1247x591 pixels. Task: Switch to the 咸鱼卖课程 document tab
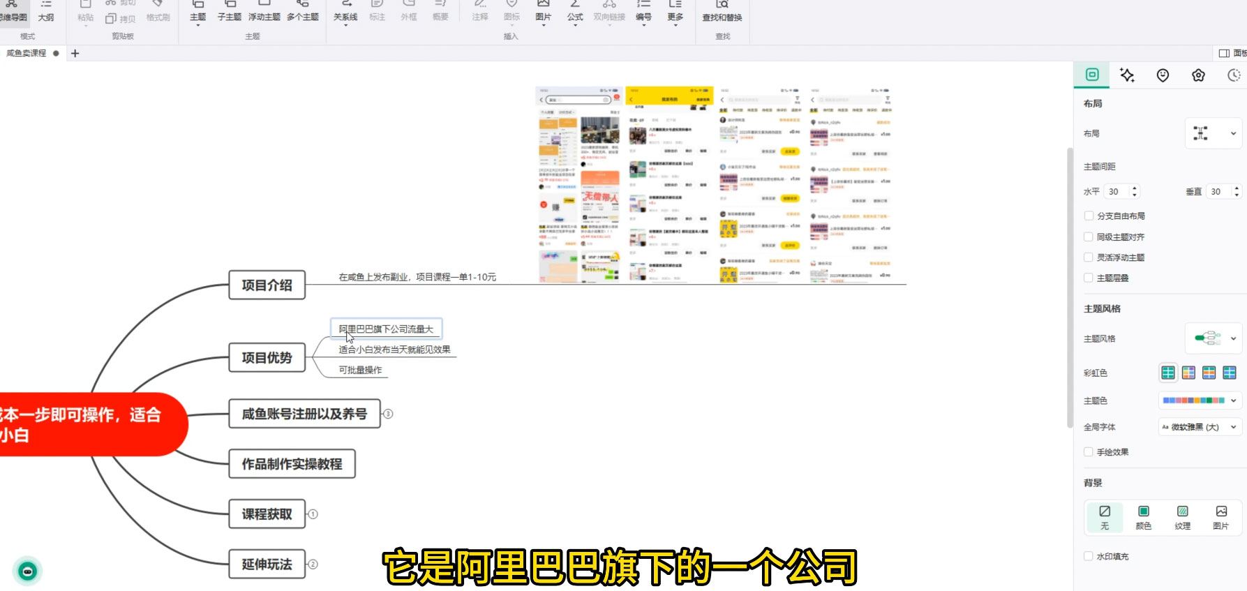click(x=27, y=53)
